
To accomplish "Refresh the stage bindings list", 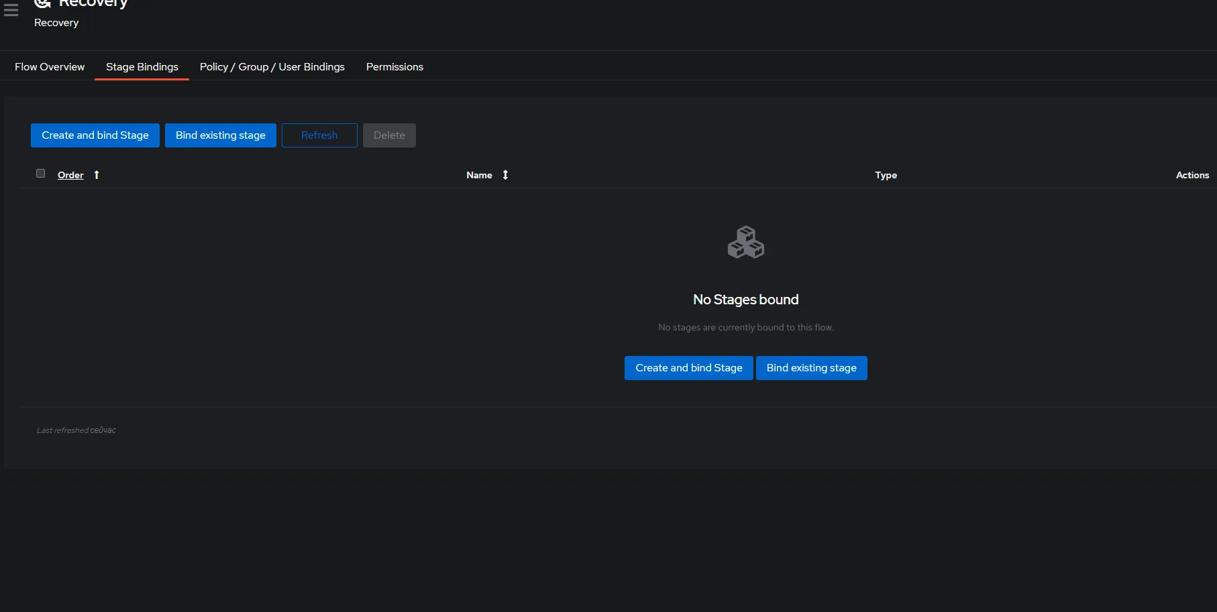I will pyautogui.click(x=319, y=135).
